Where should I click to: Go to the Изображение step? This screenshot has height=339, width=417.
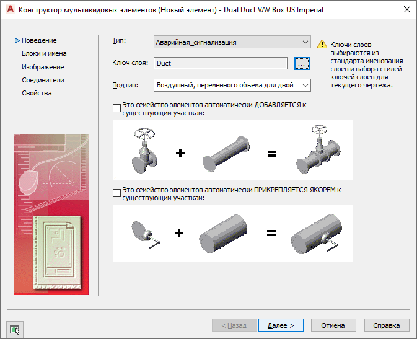(43, 67)
